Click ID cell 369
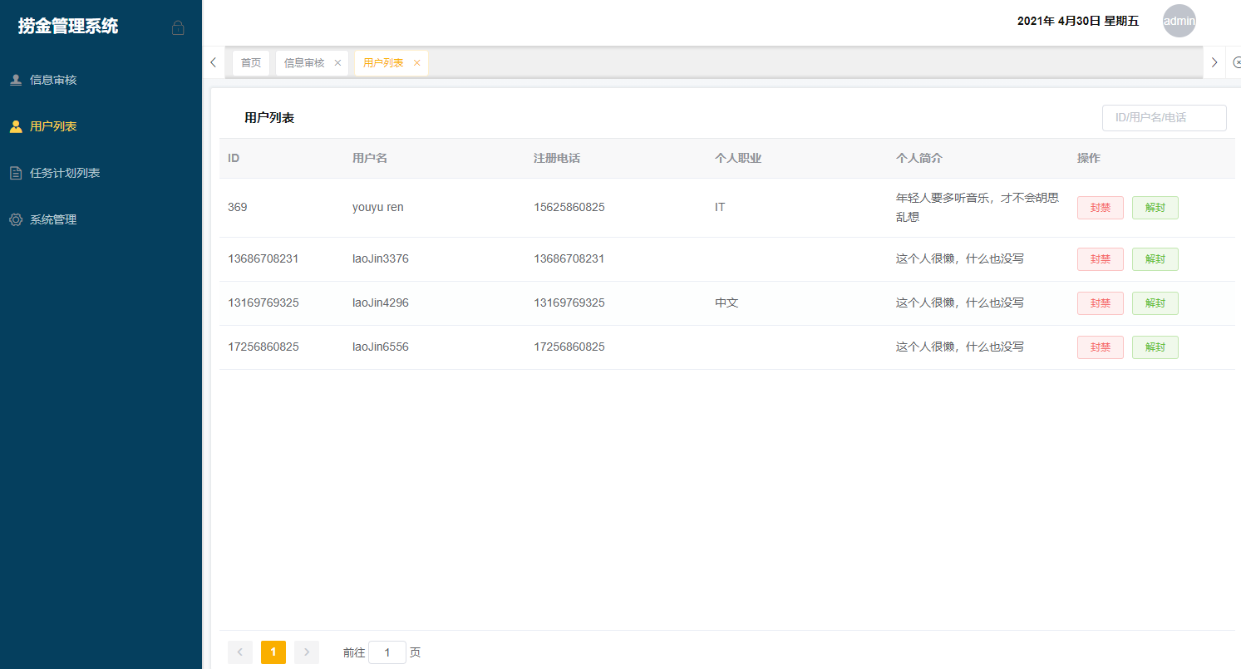The height and width of the screenshot is (669, 1241). click(x=238, y=207)
